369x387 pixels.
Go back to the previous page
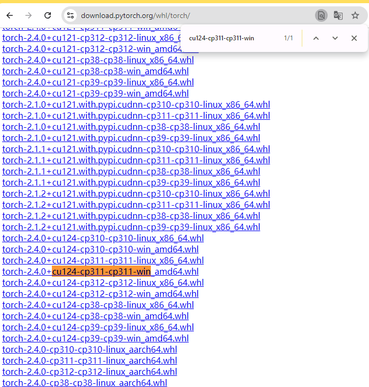point(10,15)
